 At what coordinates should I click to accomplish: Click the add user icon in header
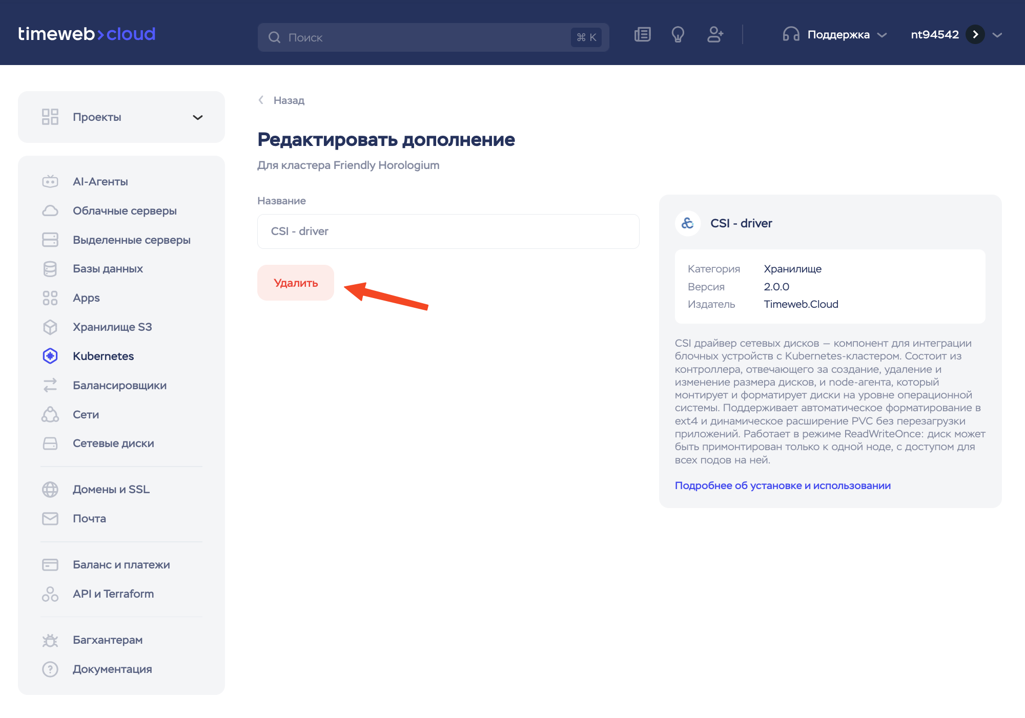coord(714,35)
